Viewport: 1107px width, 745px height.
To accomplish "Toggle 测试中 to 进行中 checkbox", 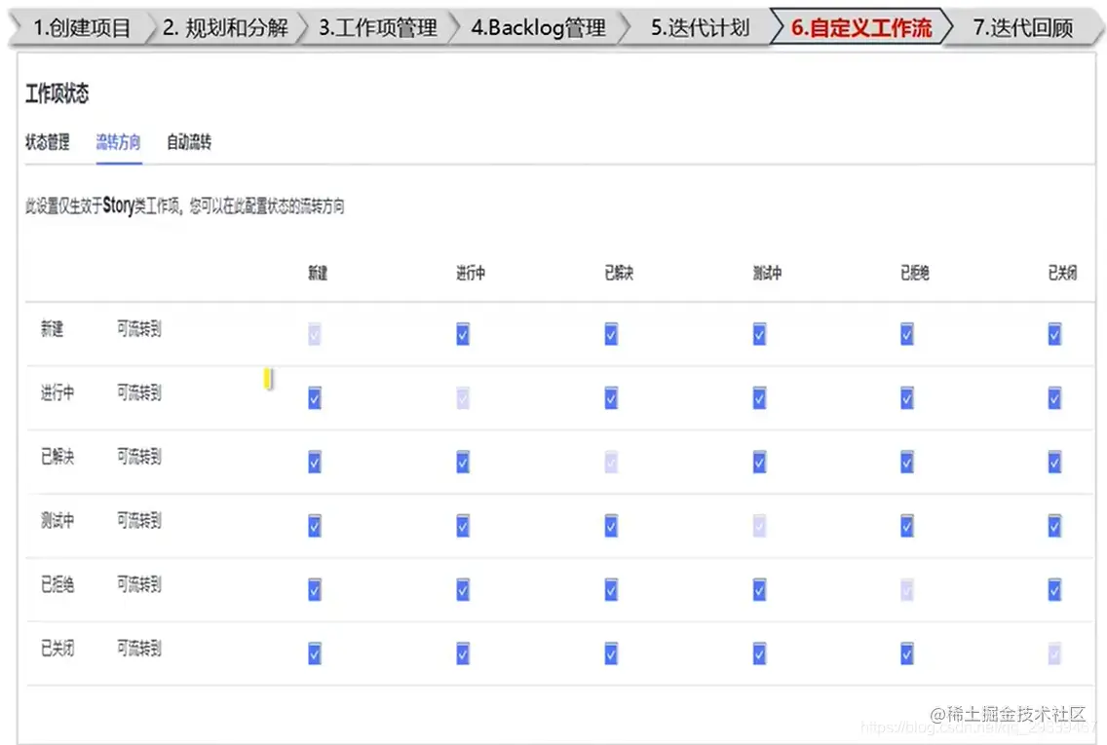I will click(x=463, y=526).
